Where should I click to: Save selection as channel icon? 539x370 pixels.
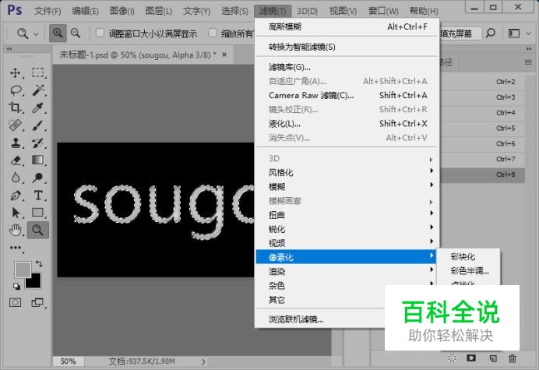pyautogui.click(x=471, y=358)
